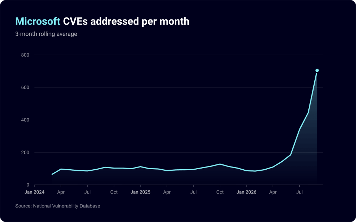
Task: Click the x-axis label 'Jan 2024'
Action: [34, 192]
